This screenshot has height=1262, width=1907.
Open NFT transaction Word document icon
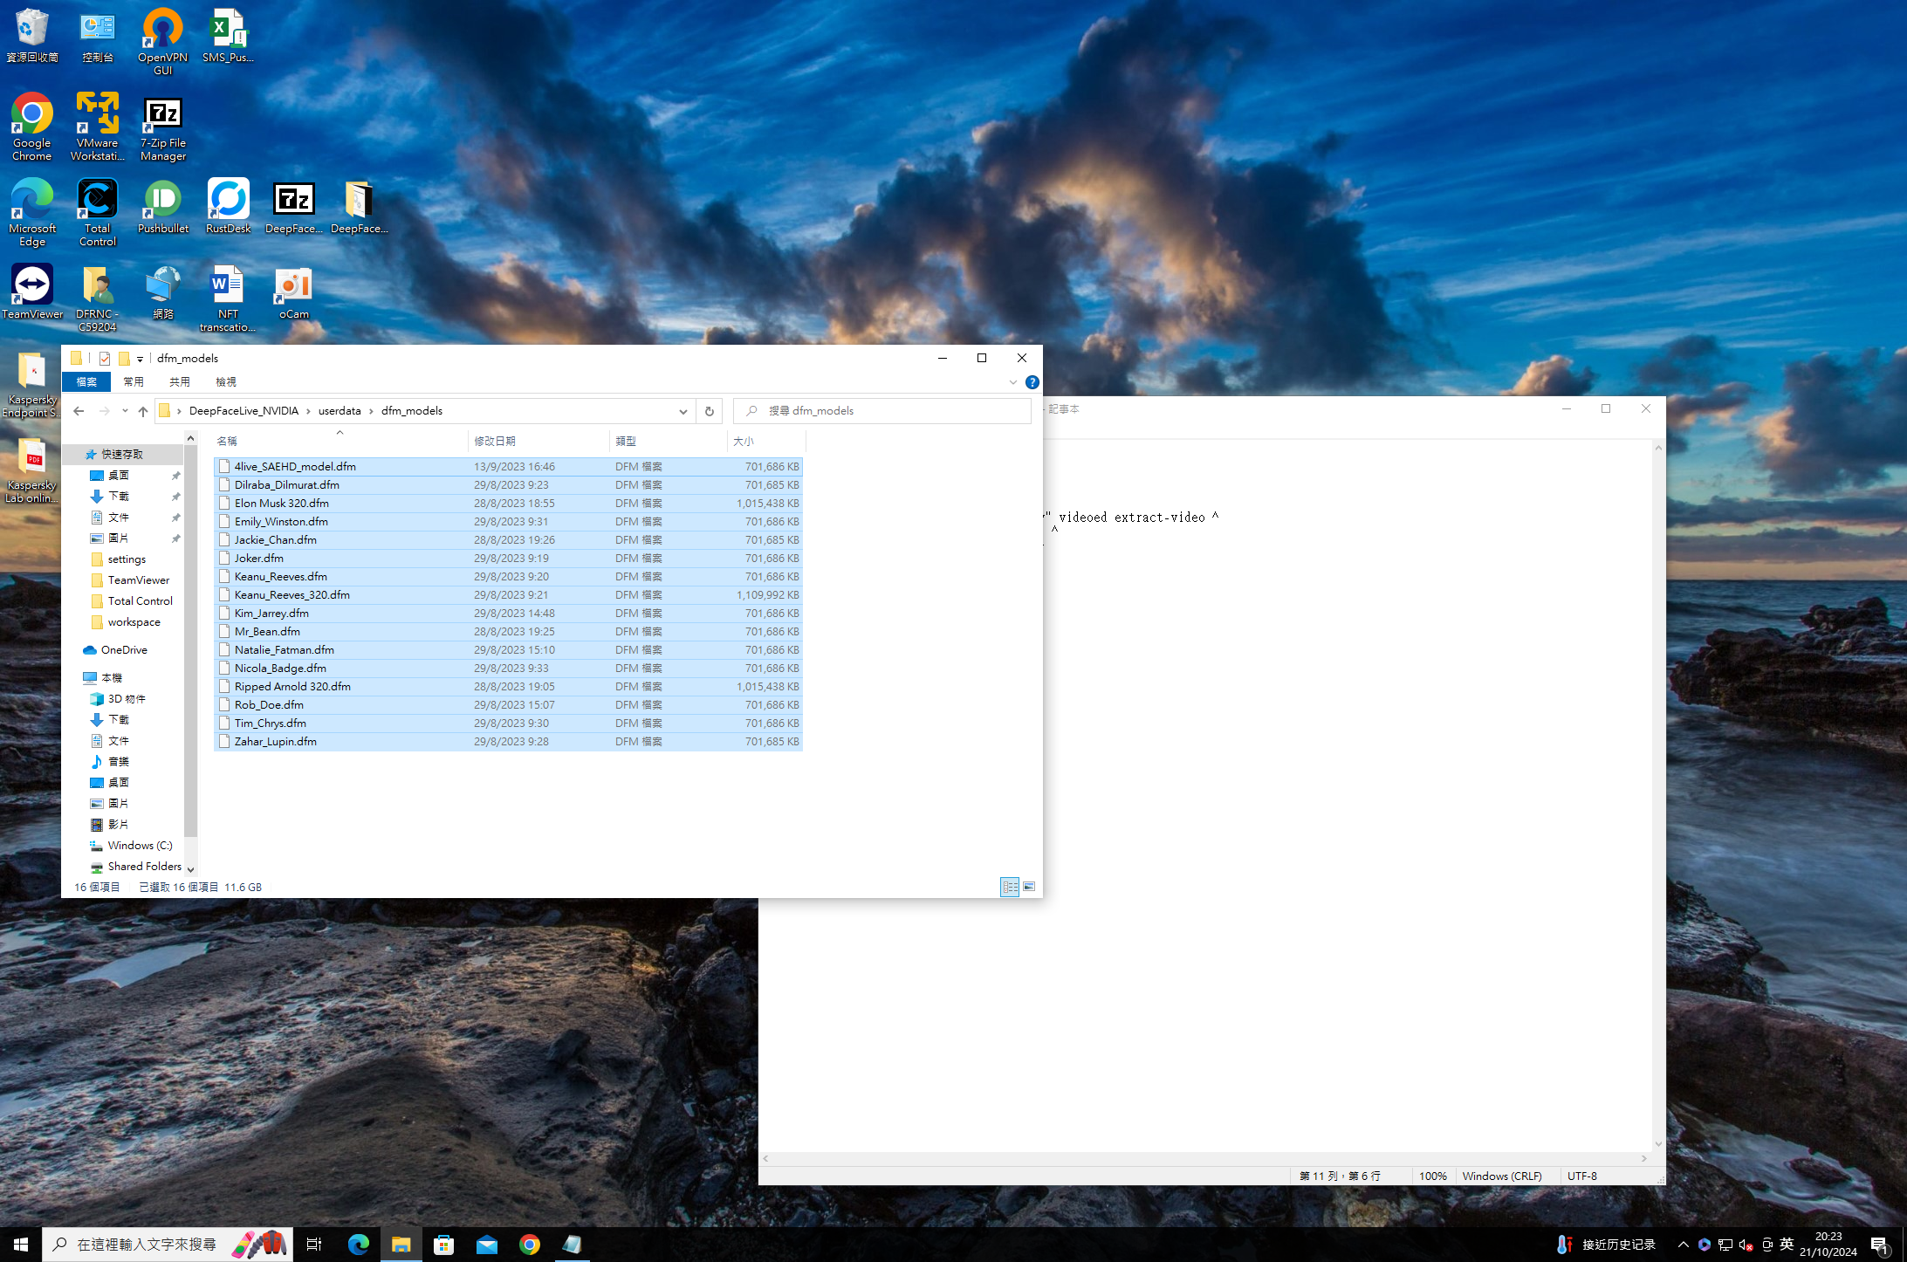click(229, 298)
